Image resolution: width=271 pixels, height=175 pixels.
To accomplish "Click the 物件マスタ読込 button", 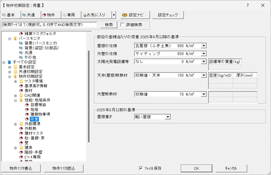I will pos(64,168).
